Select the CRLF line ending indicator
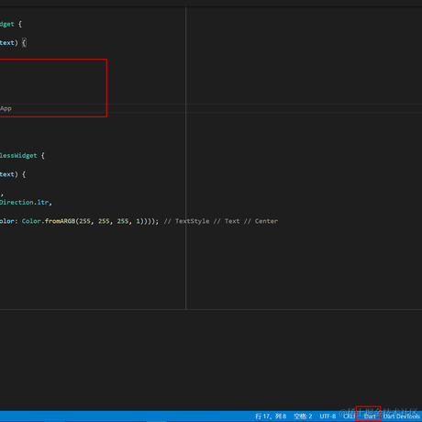422x422 pixels. pos(349,416)
